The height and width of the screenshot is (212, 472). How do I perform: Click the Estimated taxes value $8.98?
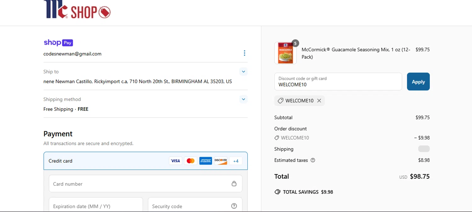tap(424, 160)
